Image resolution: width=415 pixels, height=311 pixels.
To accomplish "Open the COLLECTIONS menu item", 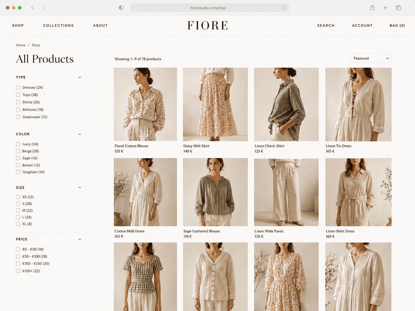I will point(58,25).
